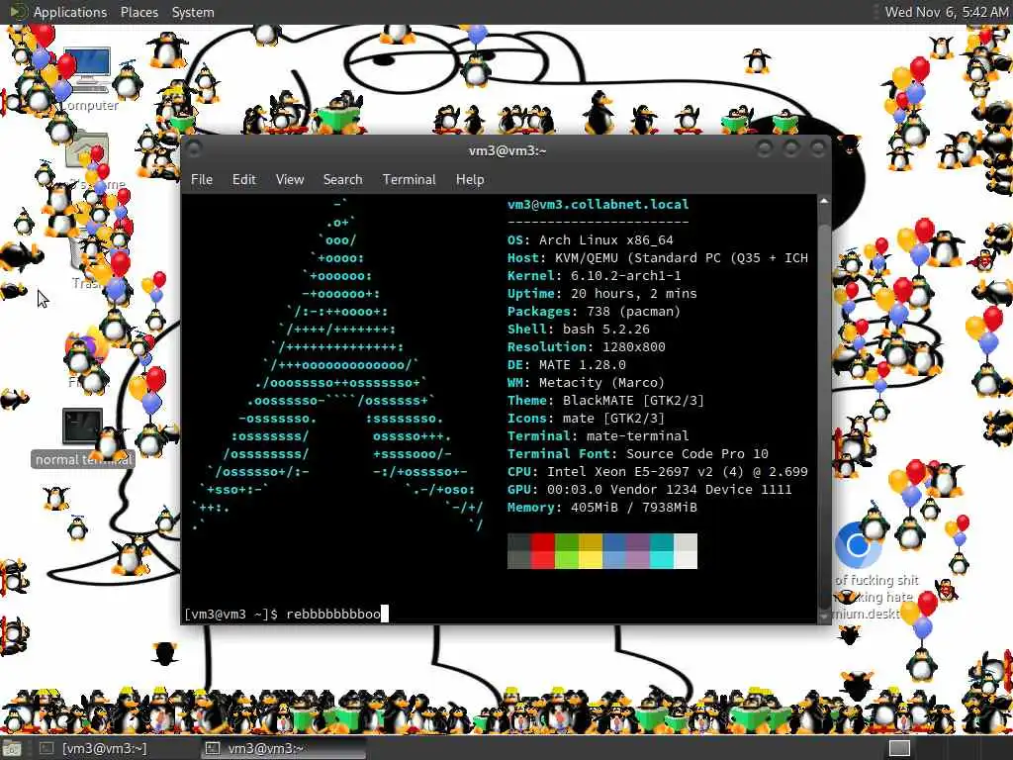Click the Arch Linux ASCII logo art

pos(338,364)
